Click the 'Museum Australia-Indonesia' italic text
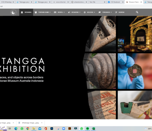Image resolution: width=152 pixels, height=131 pixels. (26, 81)
